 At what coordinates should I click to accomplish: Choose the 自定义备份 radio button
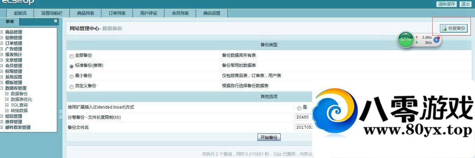(72, 86)
